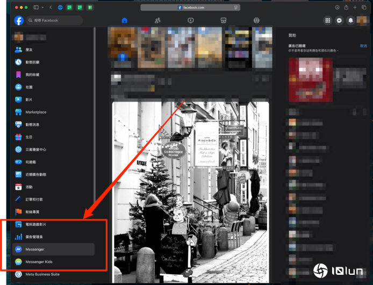Open the notifications bell in the header
Viewport: 373px width, 285px height.
351,20
